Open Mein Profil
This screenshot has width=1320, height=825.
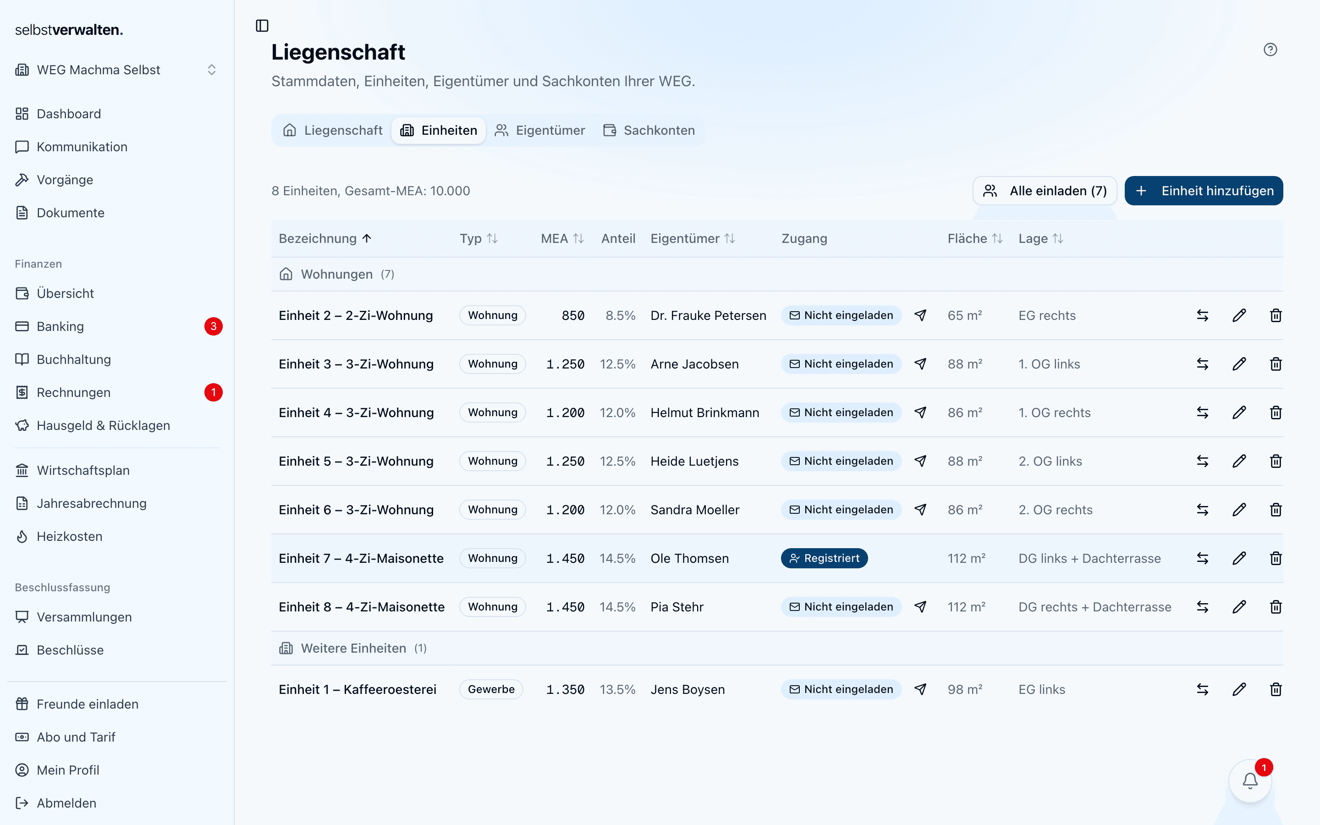117,770
